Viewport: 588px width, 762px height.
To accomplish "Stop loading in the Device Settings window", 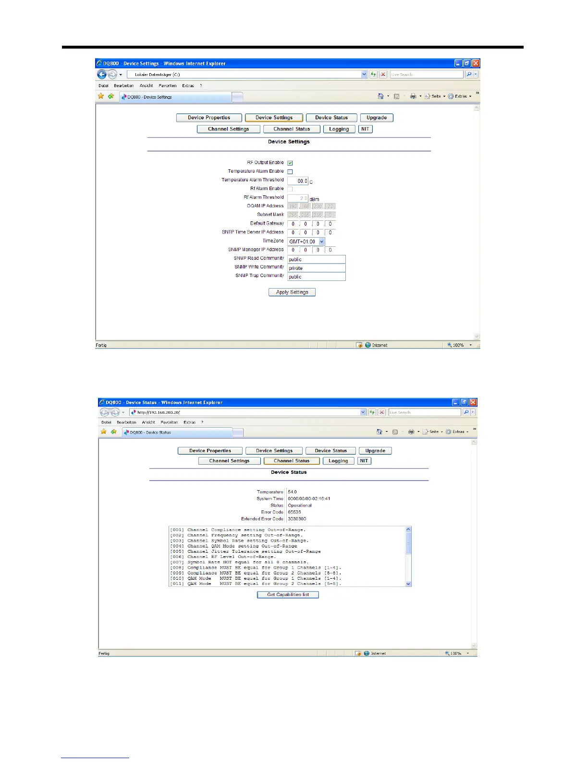I will pyautogui.click(x=383, y=75).
